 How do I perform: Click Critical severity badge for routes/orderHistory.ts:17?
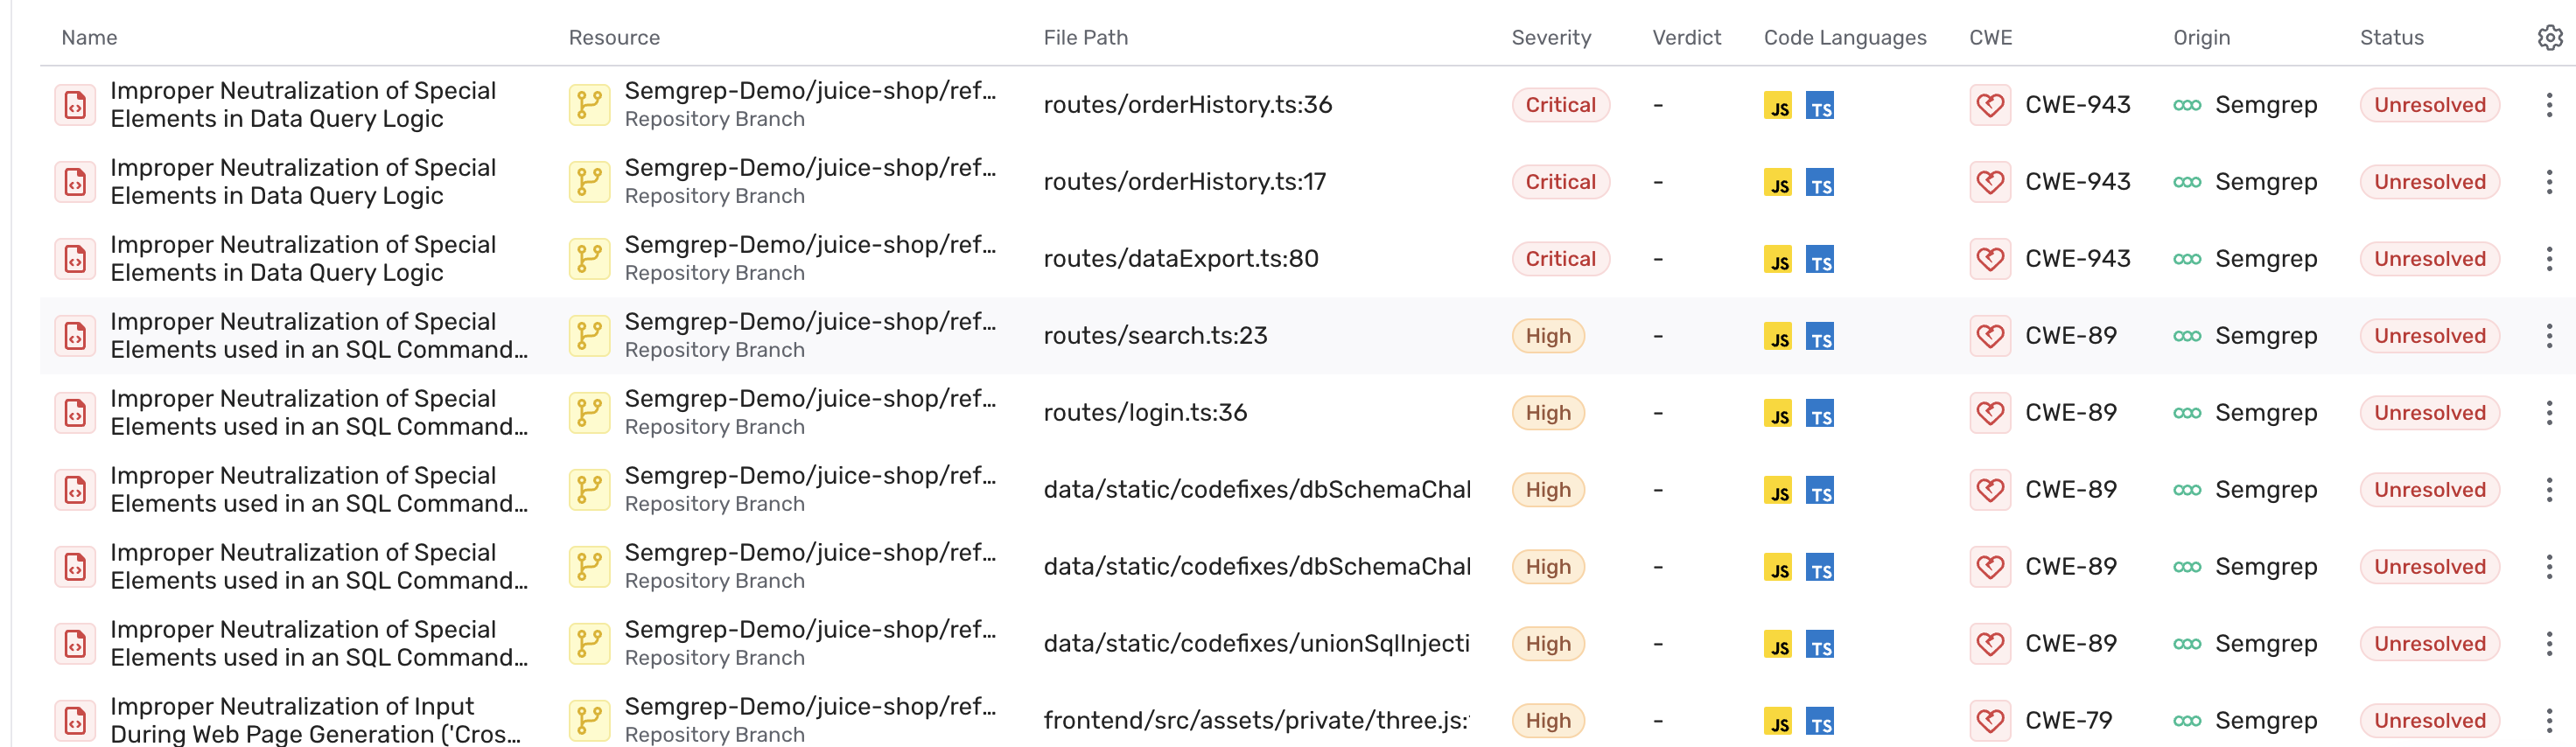coord(1560,182)
